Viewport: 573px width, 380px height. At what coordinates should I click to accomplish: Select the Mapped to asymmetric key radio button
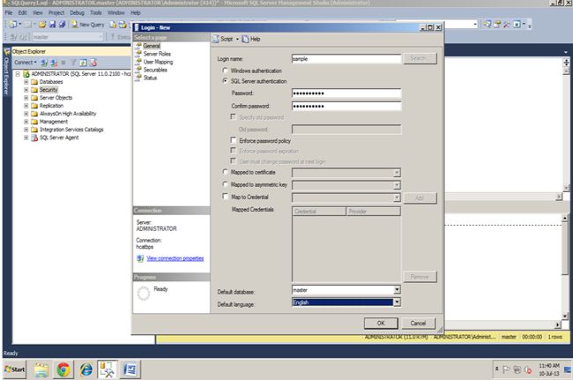(225, 184)
